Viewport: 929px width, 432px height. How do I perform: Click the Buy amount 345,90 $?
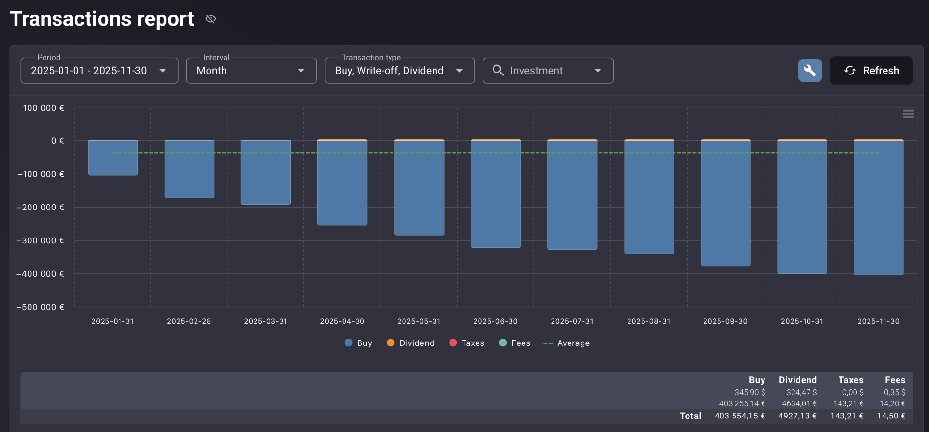coord(750,392)
